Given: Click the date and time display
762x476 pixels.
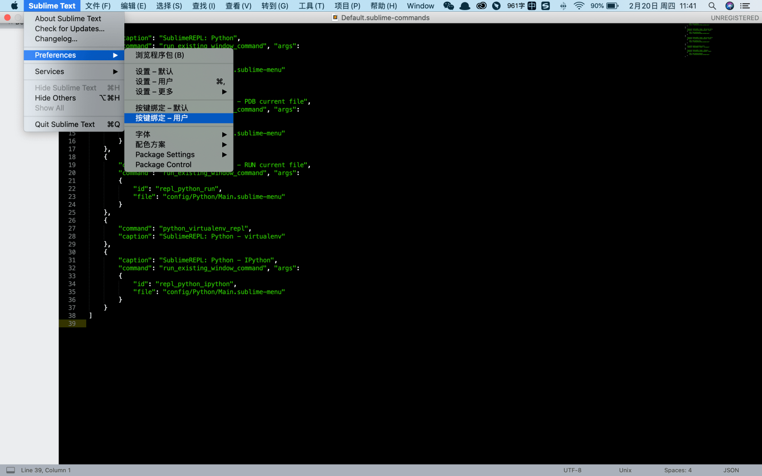Looking at the screenshot, I should [x=663, y=6].
